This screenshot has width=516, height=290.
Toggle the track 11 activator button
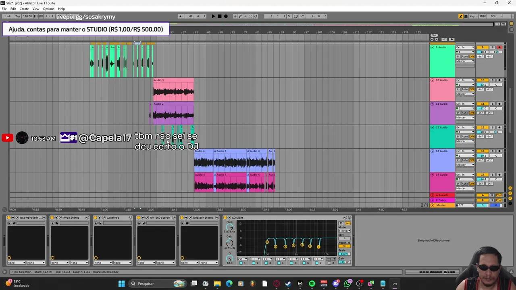(x=483, y=104)
